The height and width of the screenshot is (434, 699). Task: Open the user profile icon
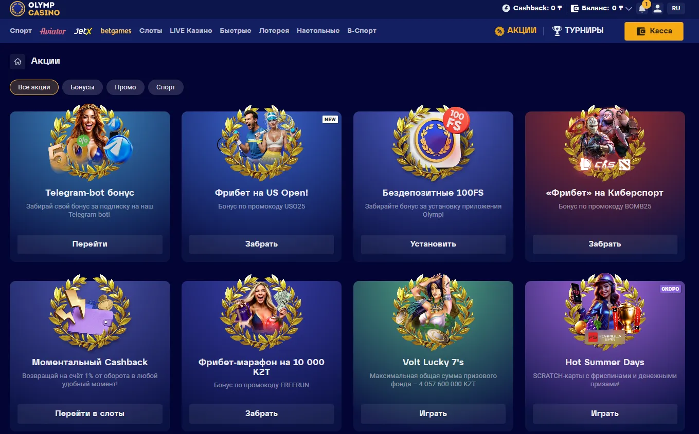tap(657, 8)
